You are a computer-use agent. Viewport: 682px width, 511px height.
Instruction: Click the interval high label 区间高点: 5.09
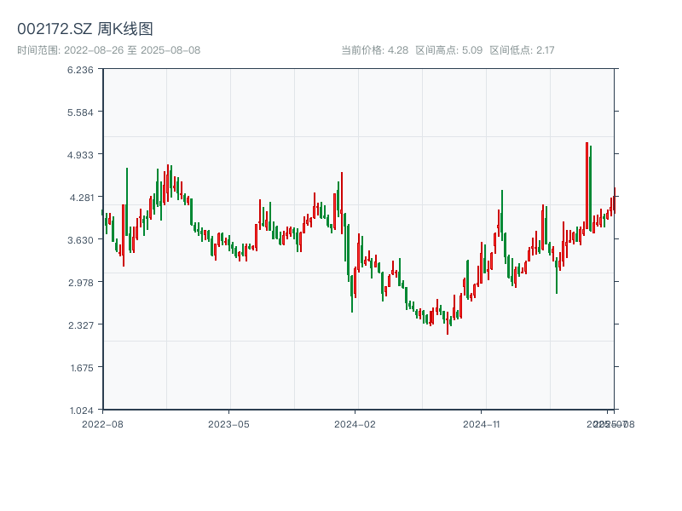click(449, 50)
